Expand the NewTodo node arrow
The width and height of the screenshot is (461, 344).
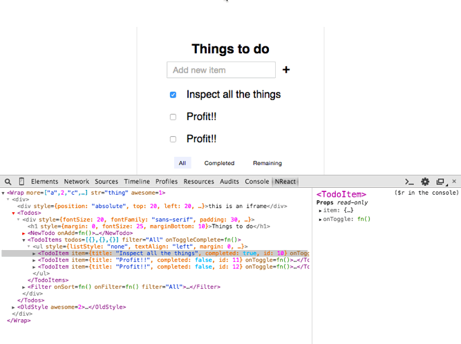(x=23, y=233)
